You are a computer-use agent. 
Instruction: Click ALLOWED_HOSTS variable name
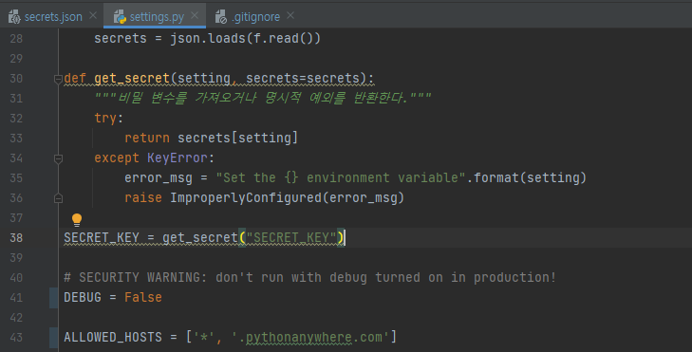click(113, 337)
